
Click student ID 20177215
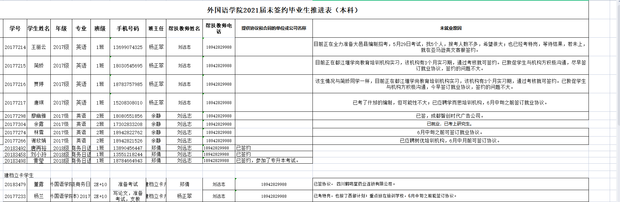(15, 65)
